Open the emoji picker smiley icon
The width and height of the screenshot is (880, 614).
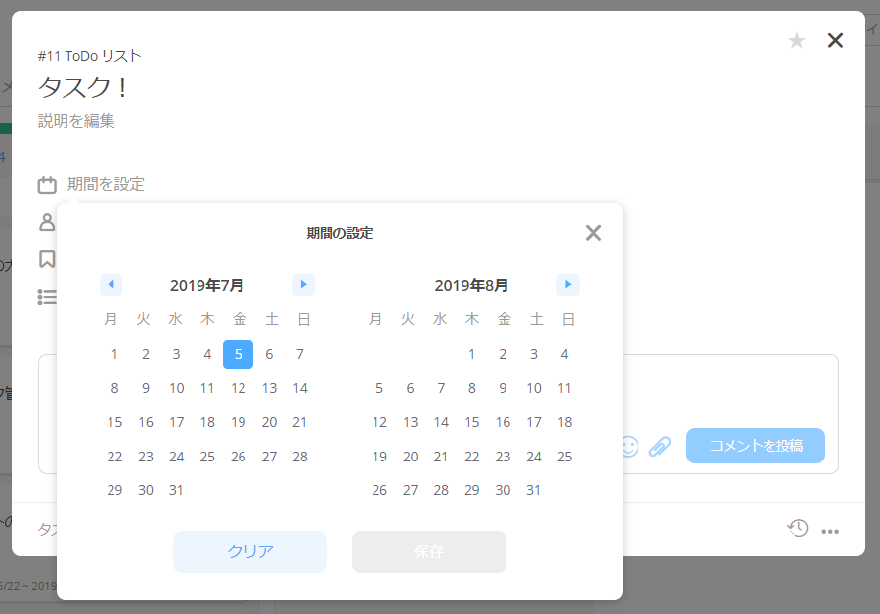[630, 446]
